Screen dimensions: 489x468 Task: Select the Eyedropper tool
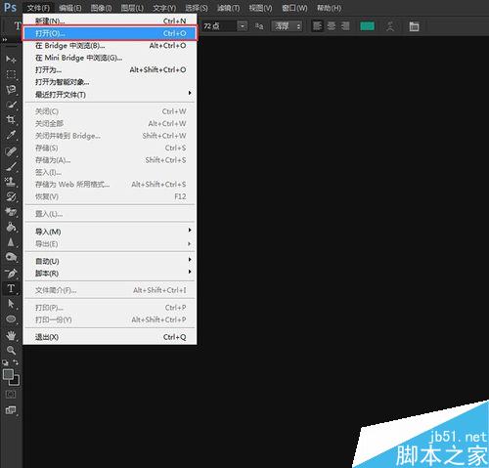(11, 135)
